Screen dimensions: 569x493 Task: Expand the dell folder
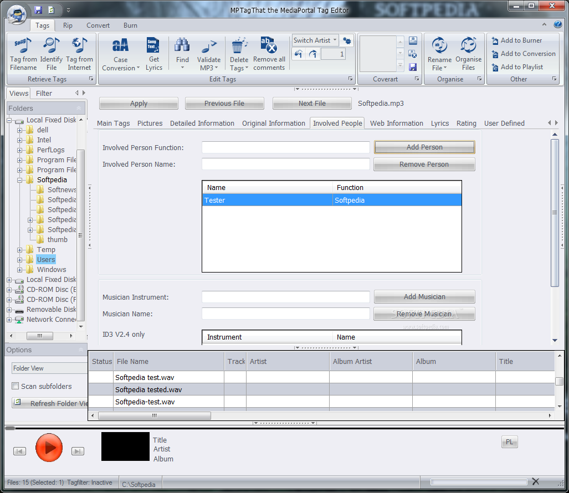click(x=20, y=130)
